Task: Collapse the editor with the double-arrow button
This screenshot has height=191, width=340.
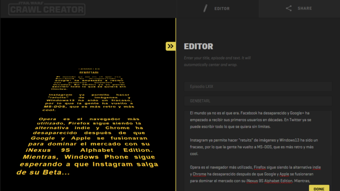Action: pyautogui.click(x=171, y=46)
